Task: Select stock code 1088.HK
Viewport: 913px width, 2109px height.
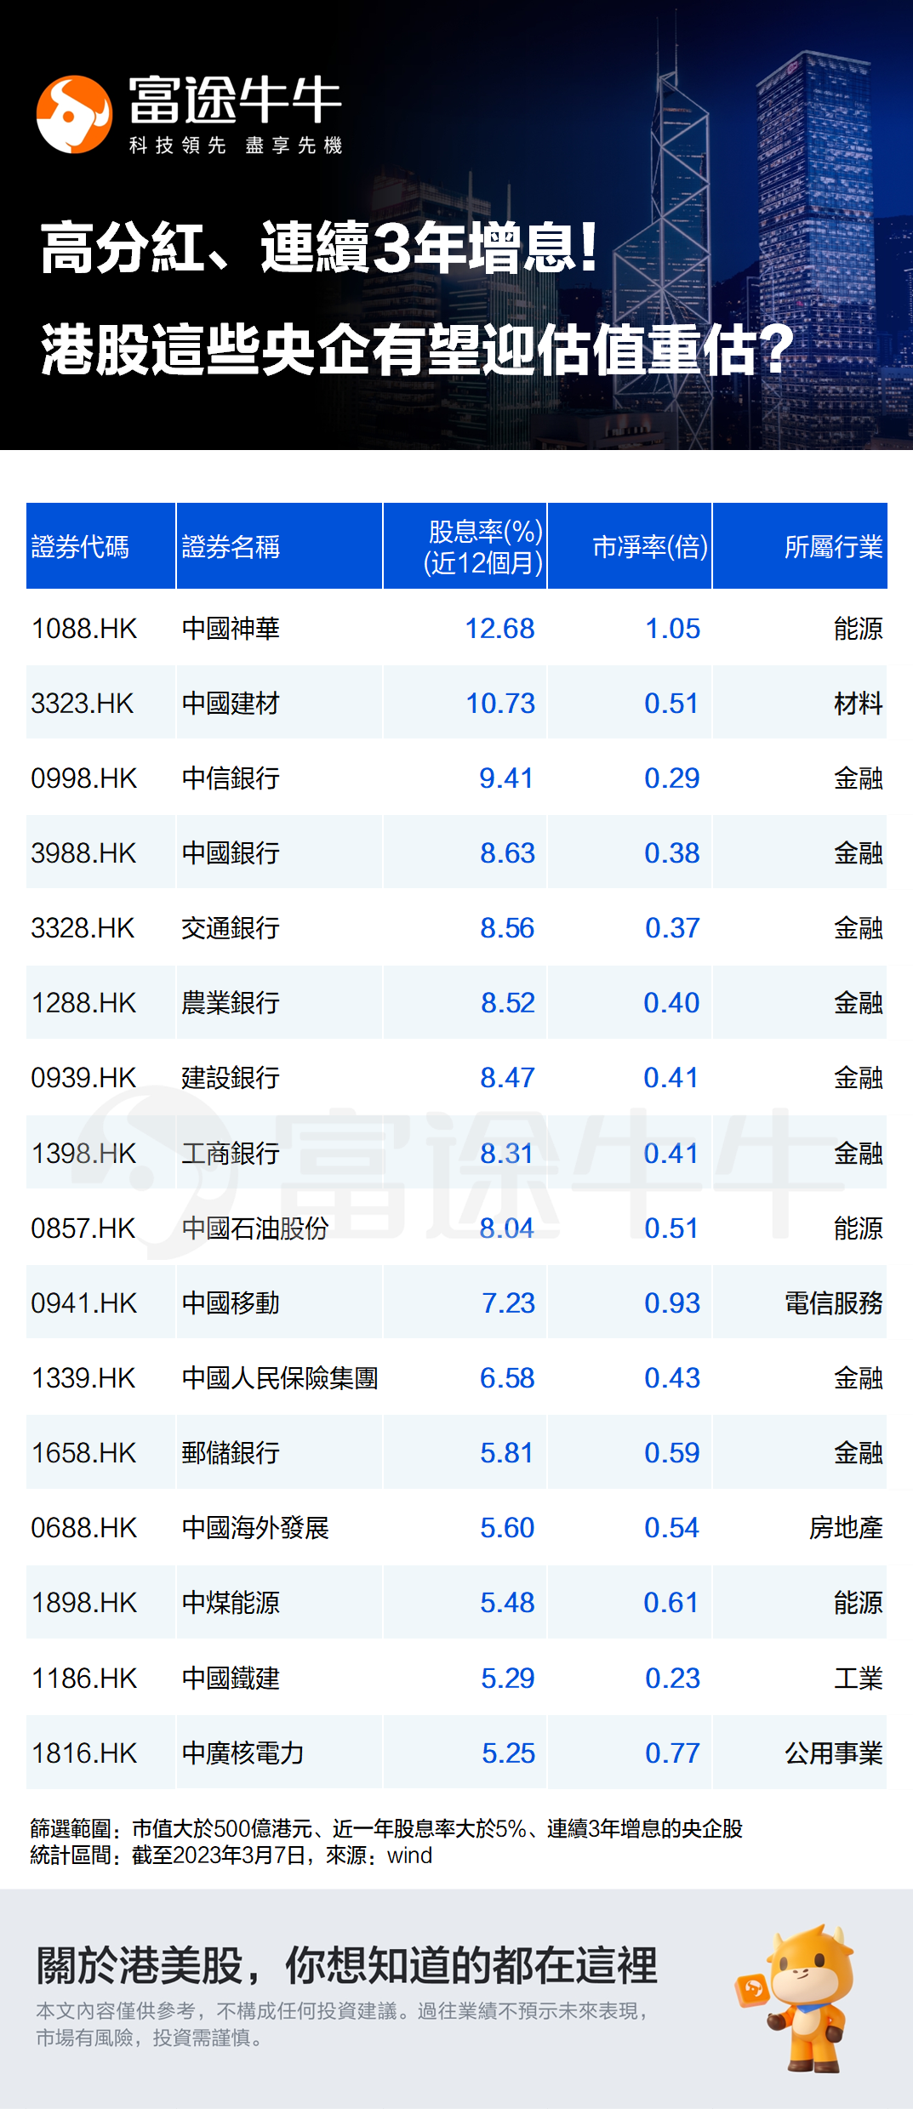Action: click(x=83, y=629)
